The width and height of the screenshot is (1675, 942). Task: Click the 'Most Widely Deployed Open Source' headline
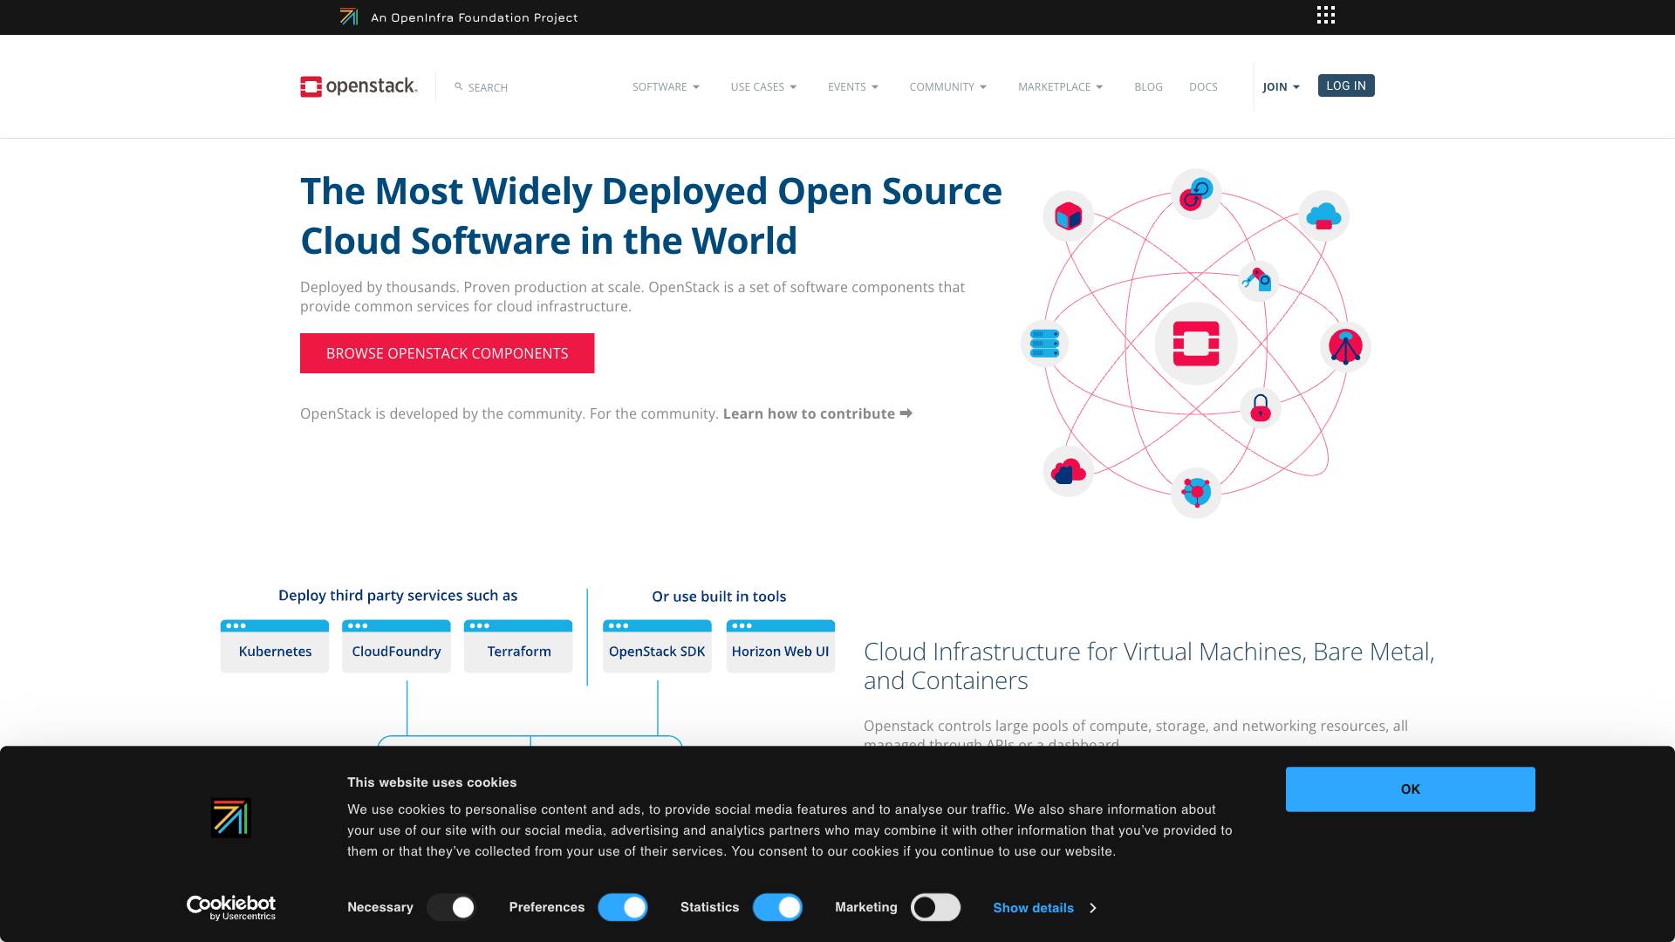(x=651, y=215)
